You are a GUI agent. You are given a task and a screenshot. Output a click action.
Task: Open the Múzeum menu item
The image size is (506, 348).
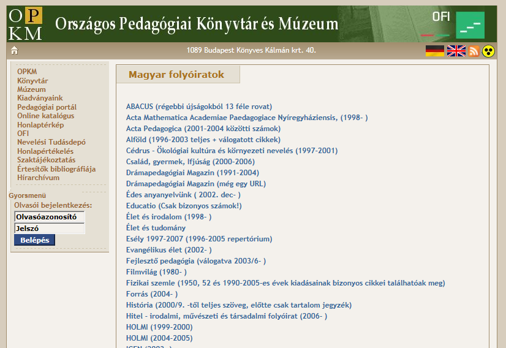coord(31,89)
